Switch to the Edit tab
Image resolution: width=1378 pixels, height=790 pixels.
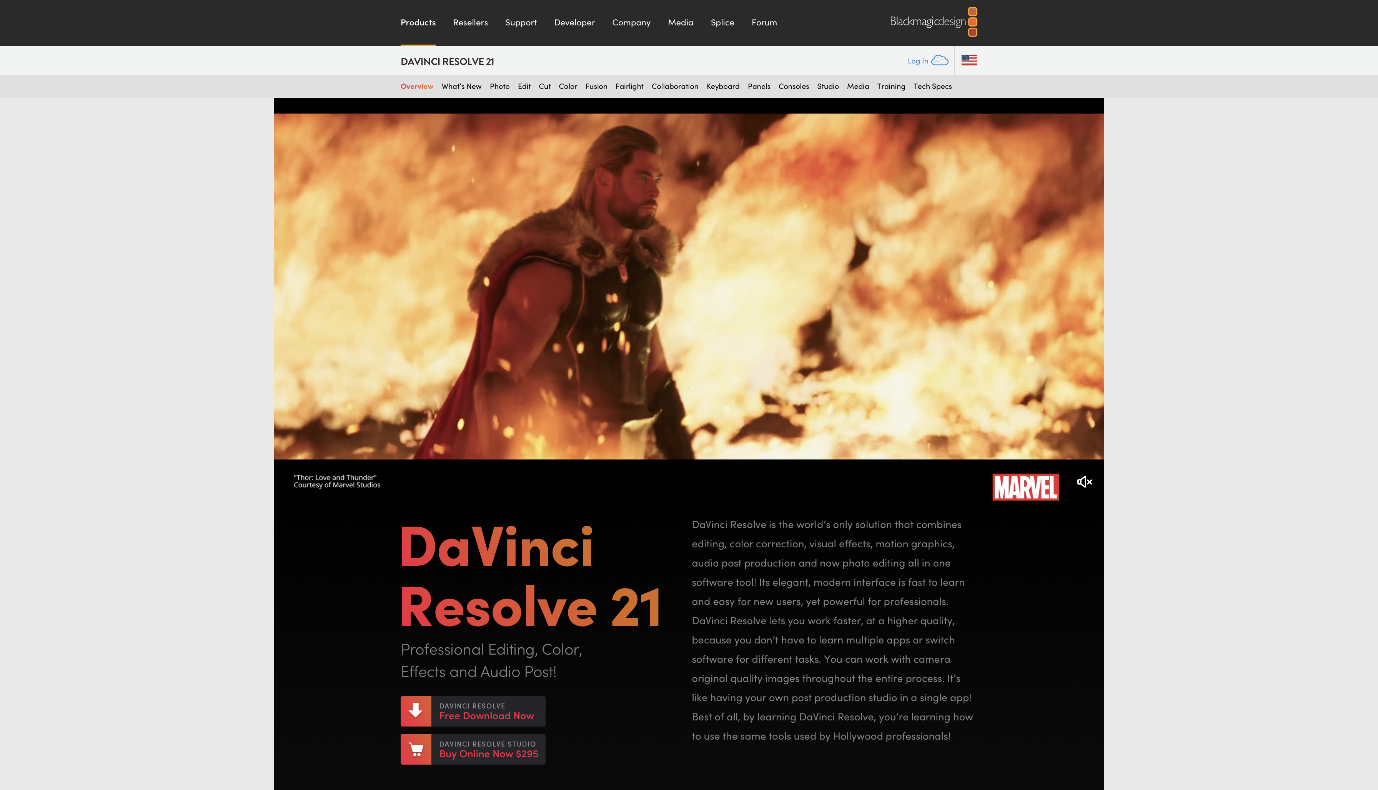524,86
